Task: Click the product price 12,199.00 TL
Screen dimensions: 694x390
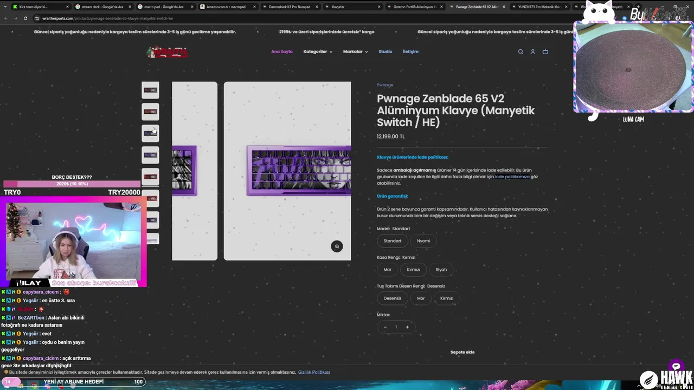Action: [391, 136]
